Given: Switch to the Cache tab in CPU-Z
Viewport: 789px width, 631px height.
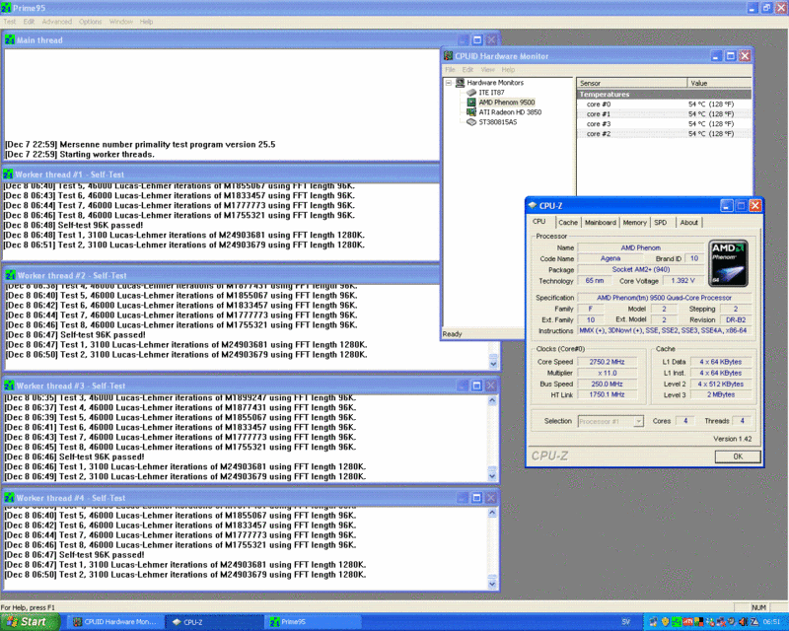Looking at the screenshot, I should [x=568, y=223].
